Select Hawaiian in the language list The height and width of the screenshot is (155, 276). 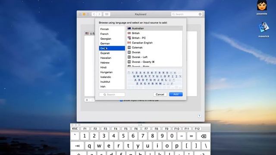click(x=112, y=58)
